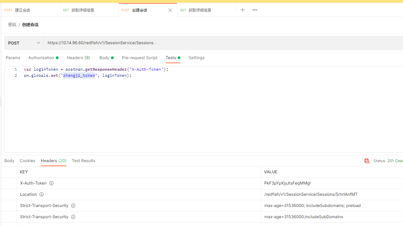Click the SSL certificate warning icon near the status
The image size is (403, 226).
coord(367,160)
